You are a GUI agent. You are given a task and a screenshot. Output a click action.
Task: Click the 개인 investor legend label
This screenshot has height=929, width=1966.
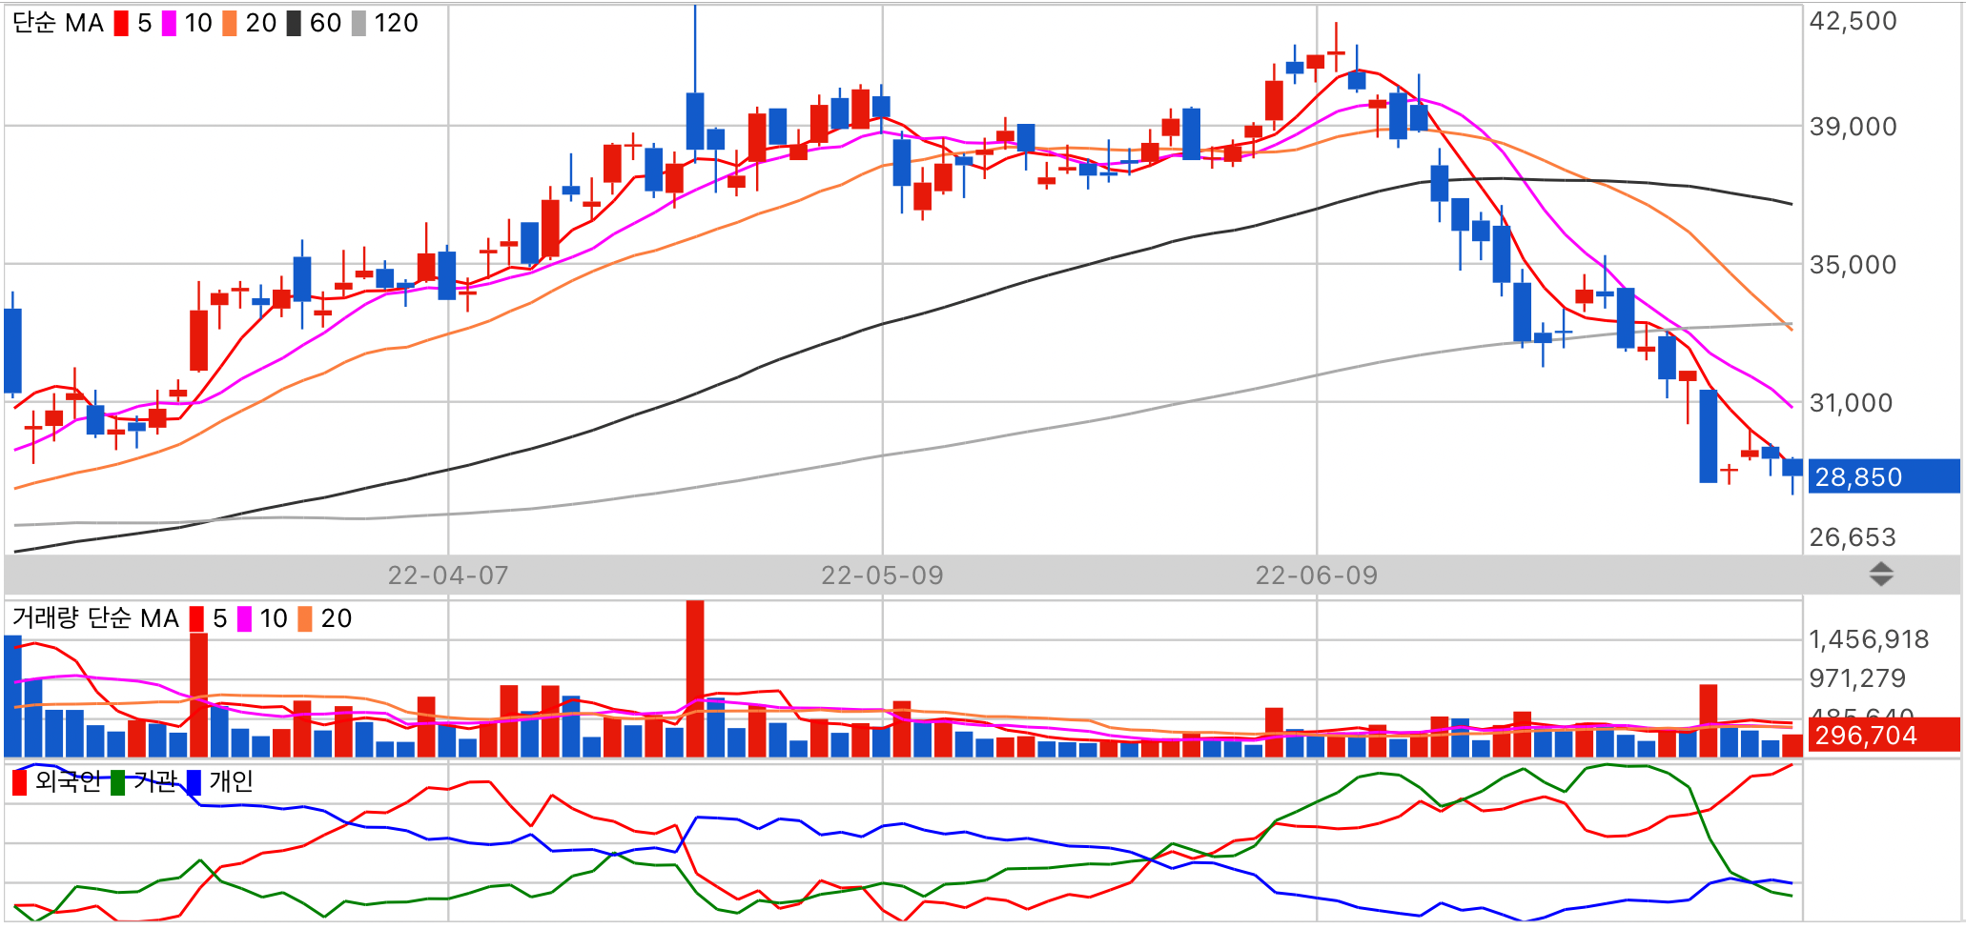(x=232, y=782)
